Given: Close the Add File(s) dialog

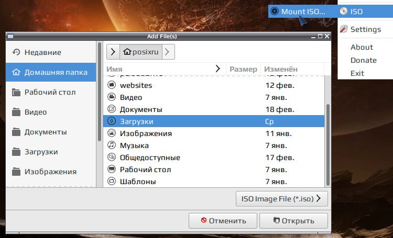Looking at the screenshot, I should 327,36.
